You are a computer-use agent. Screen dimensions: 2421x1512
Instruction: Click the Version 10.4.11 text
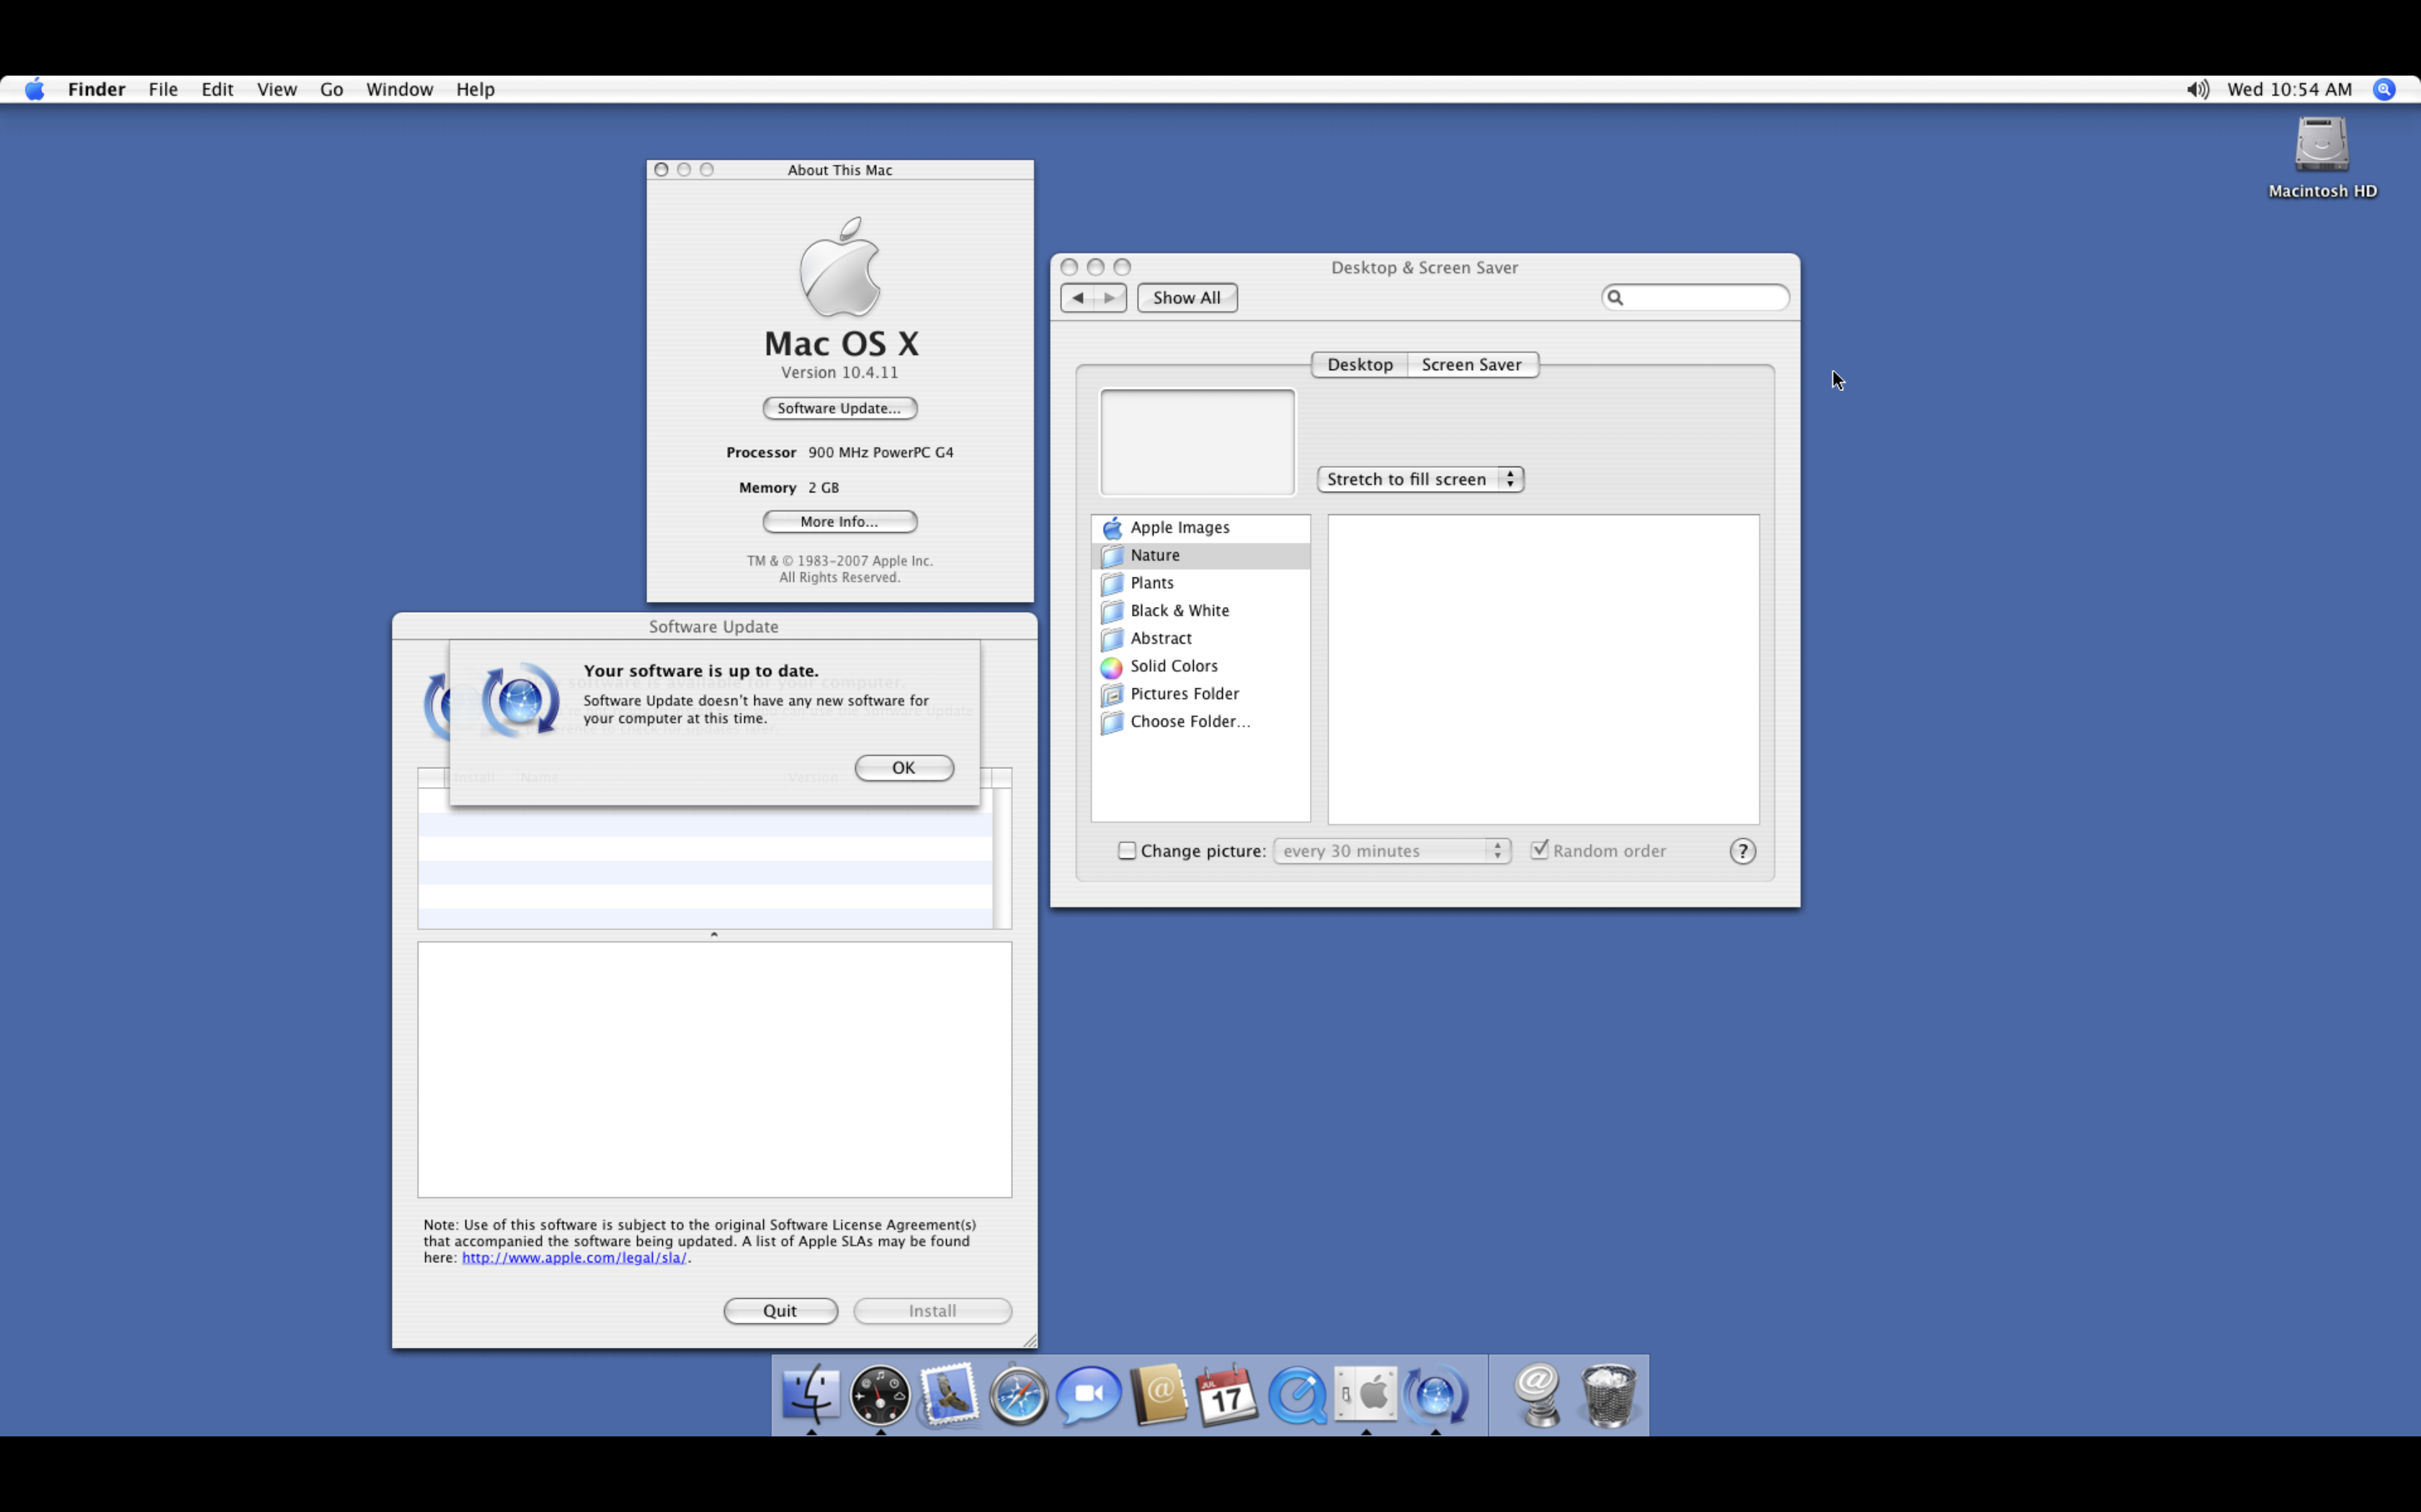click(839, 372)
